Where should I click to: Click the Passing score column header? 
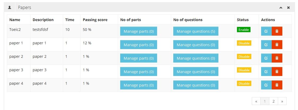95,20
